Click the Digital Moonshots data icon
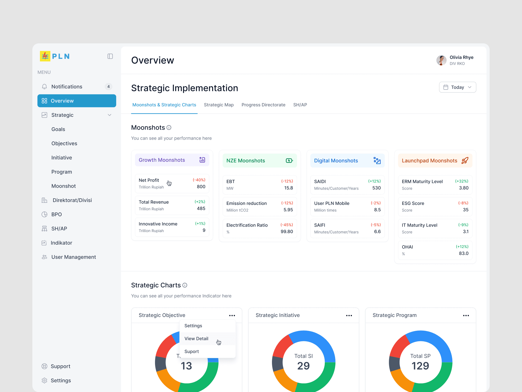Image resolution: width=522 pixels, height=392 pixels. click(377, 160)
